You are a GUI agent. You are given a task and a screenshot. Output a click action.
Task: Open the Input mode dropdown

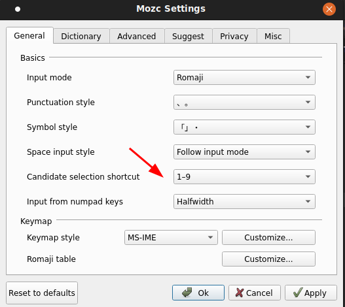(x=244, y=78)
